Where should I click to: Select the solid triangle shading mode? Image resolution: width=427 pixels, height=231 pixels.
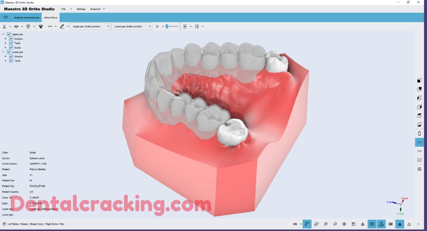400,224
